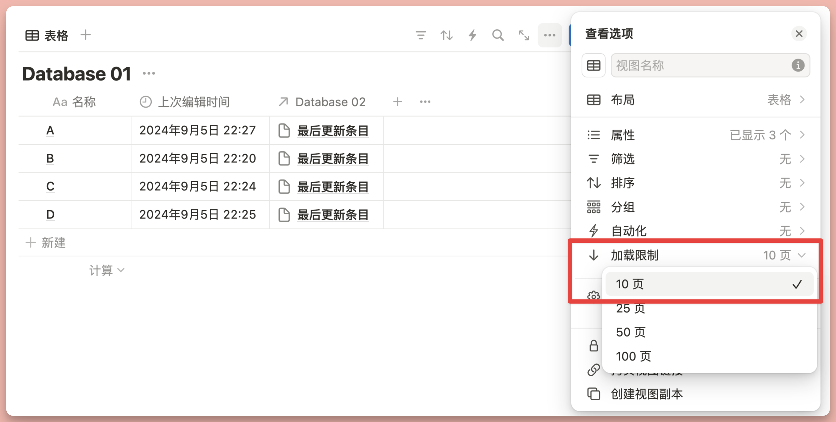Click the Database 02 column header

click(322, 102)
